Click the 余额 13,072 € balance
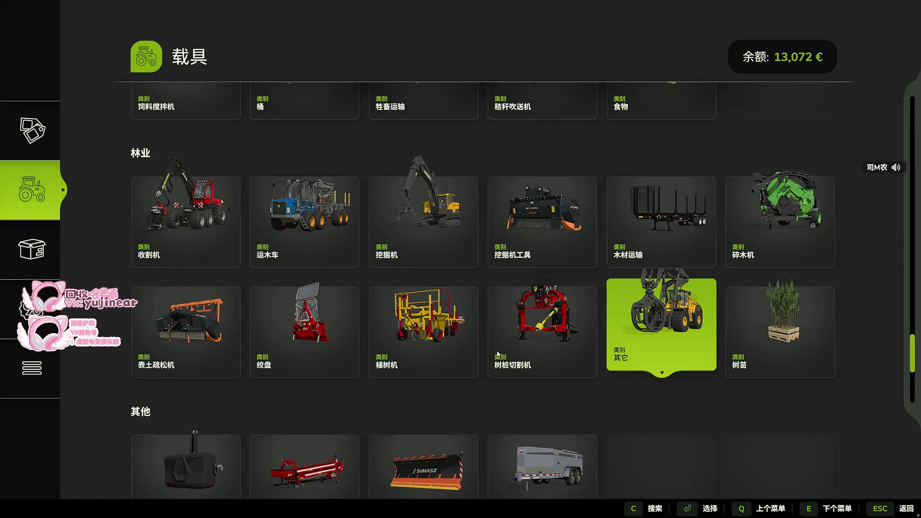This screenshot has width=921, height=518. click(782, 57)
